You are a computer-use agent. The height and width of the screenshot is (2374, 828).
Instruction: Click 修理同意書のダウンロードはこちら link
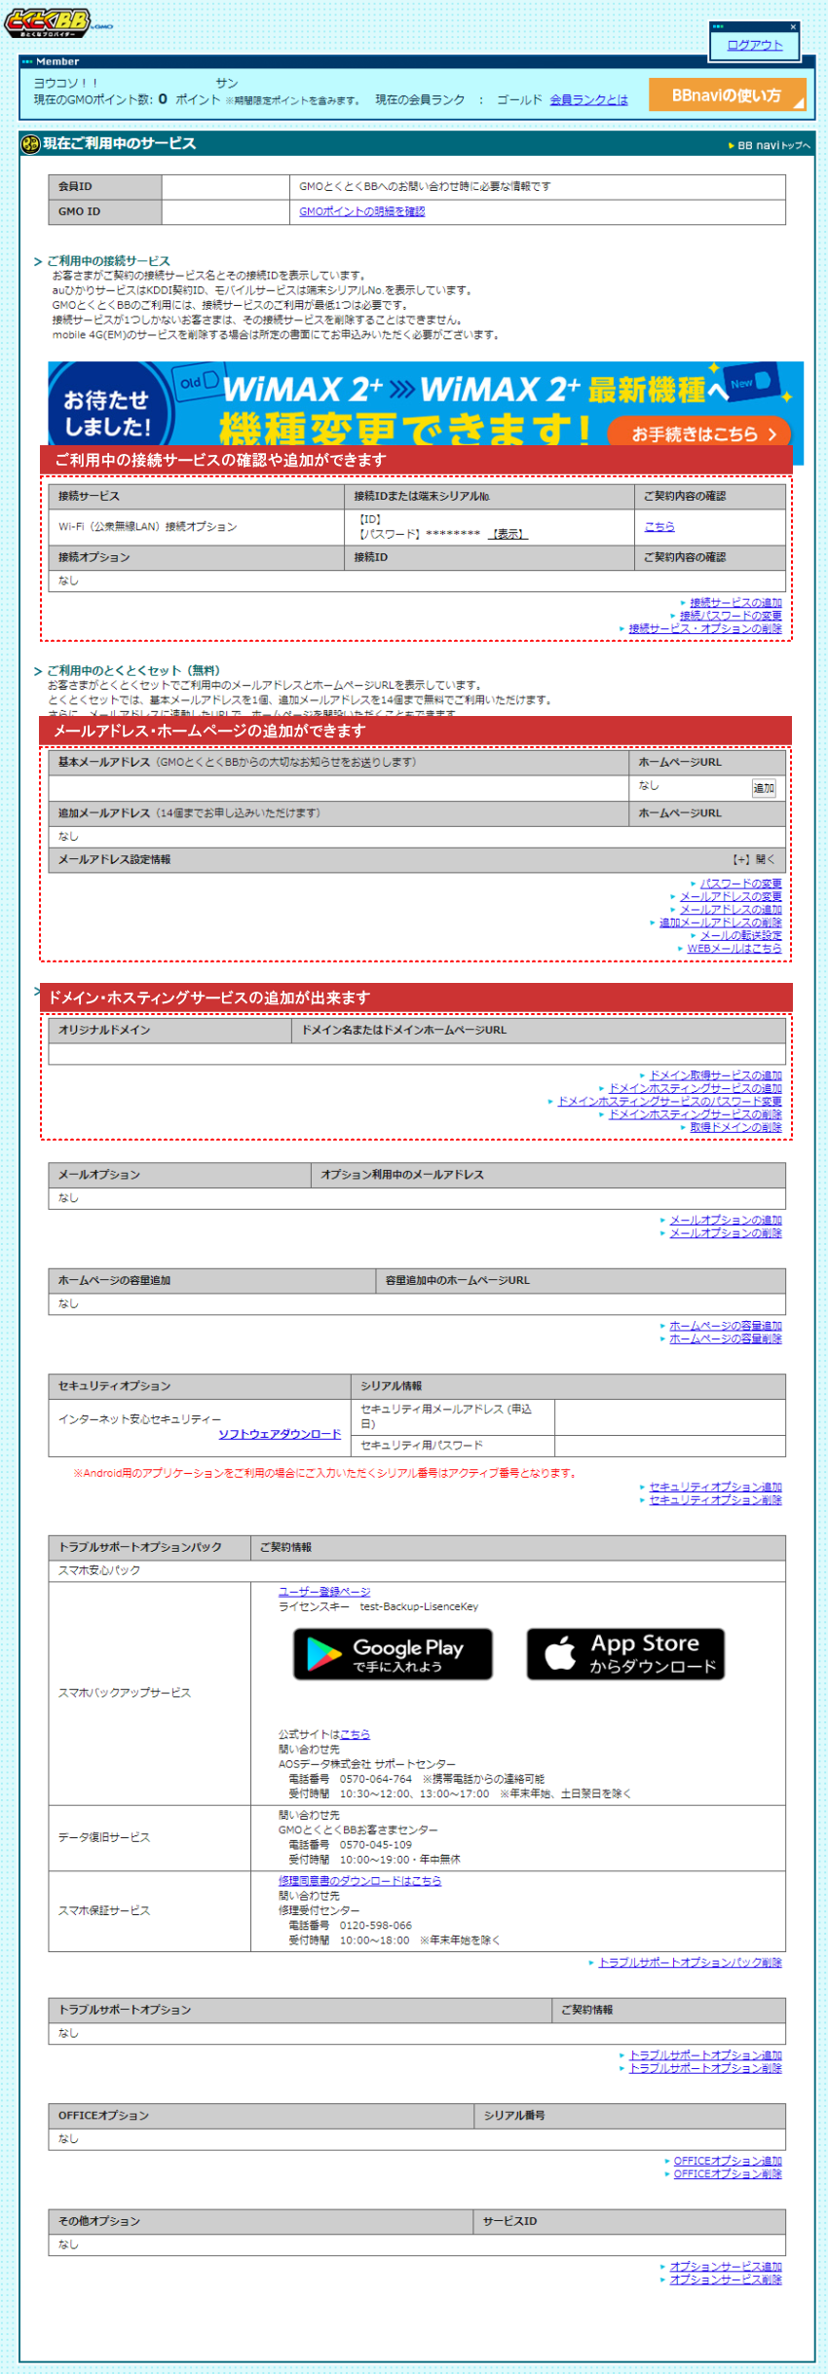[359, 1881]
